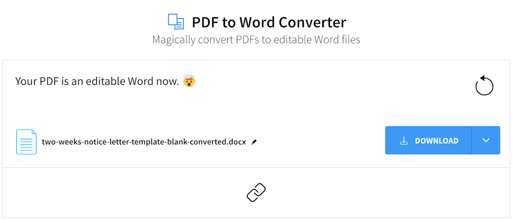Click the vertical divider inside the Download button

471,140
